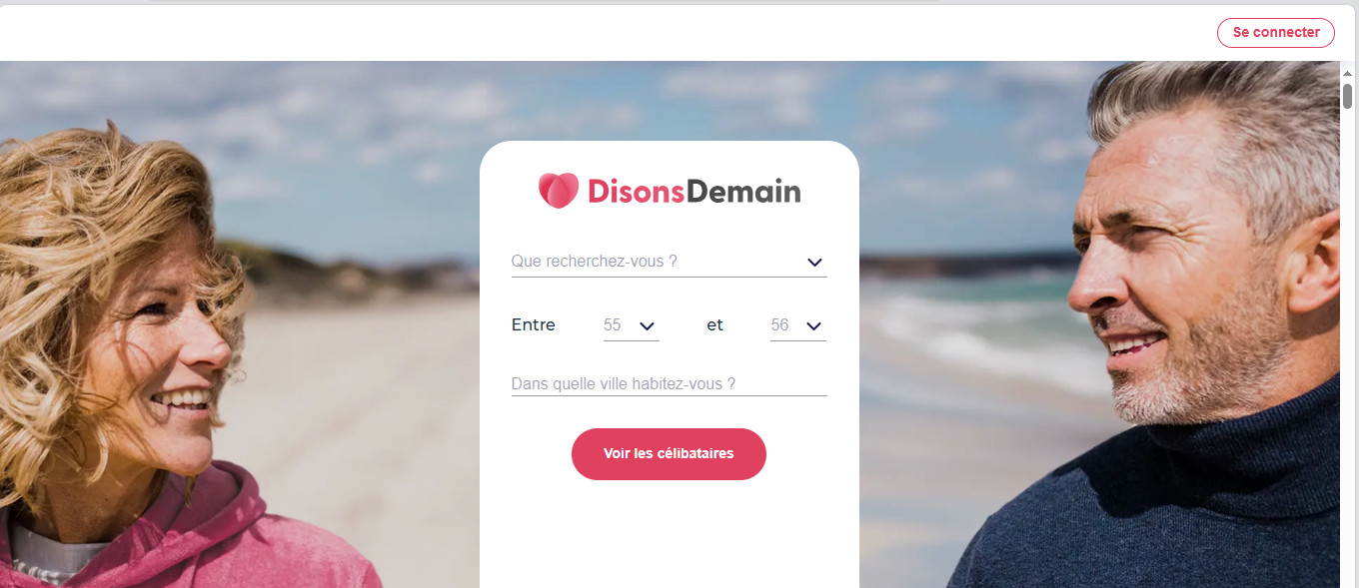
Task: Click the white card area below the button
Action: (669, 534)
